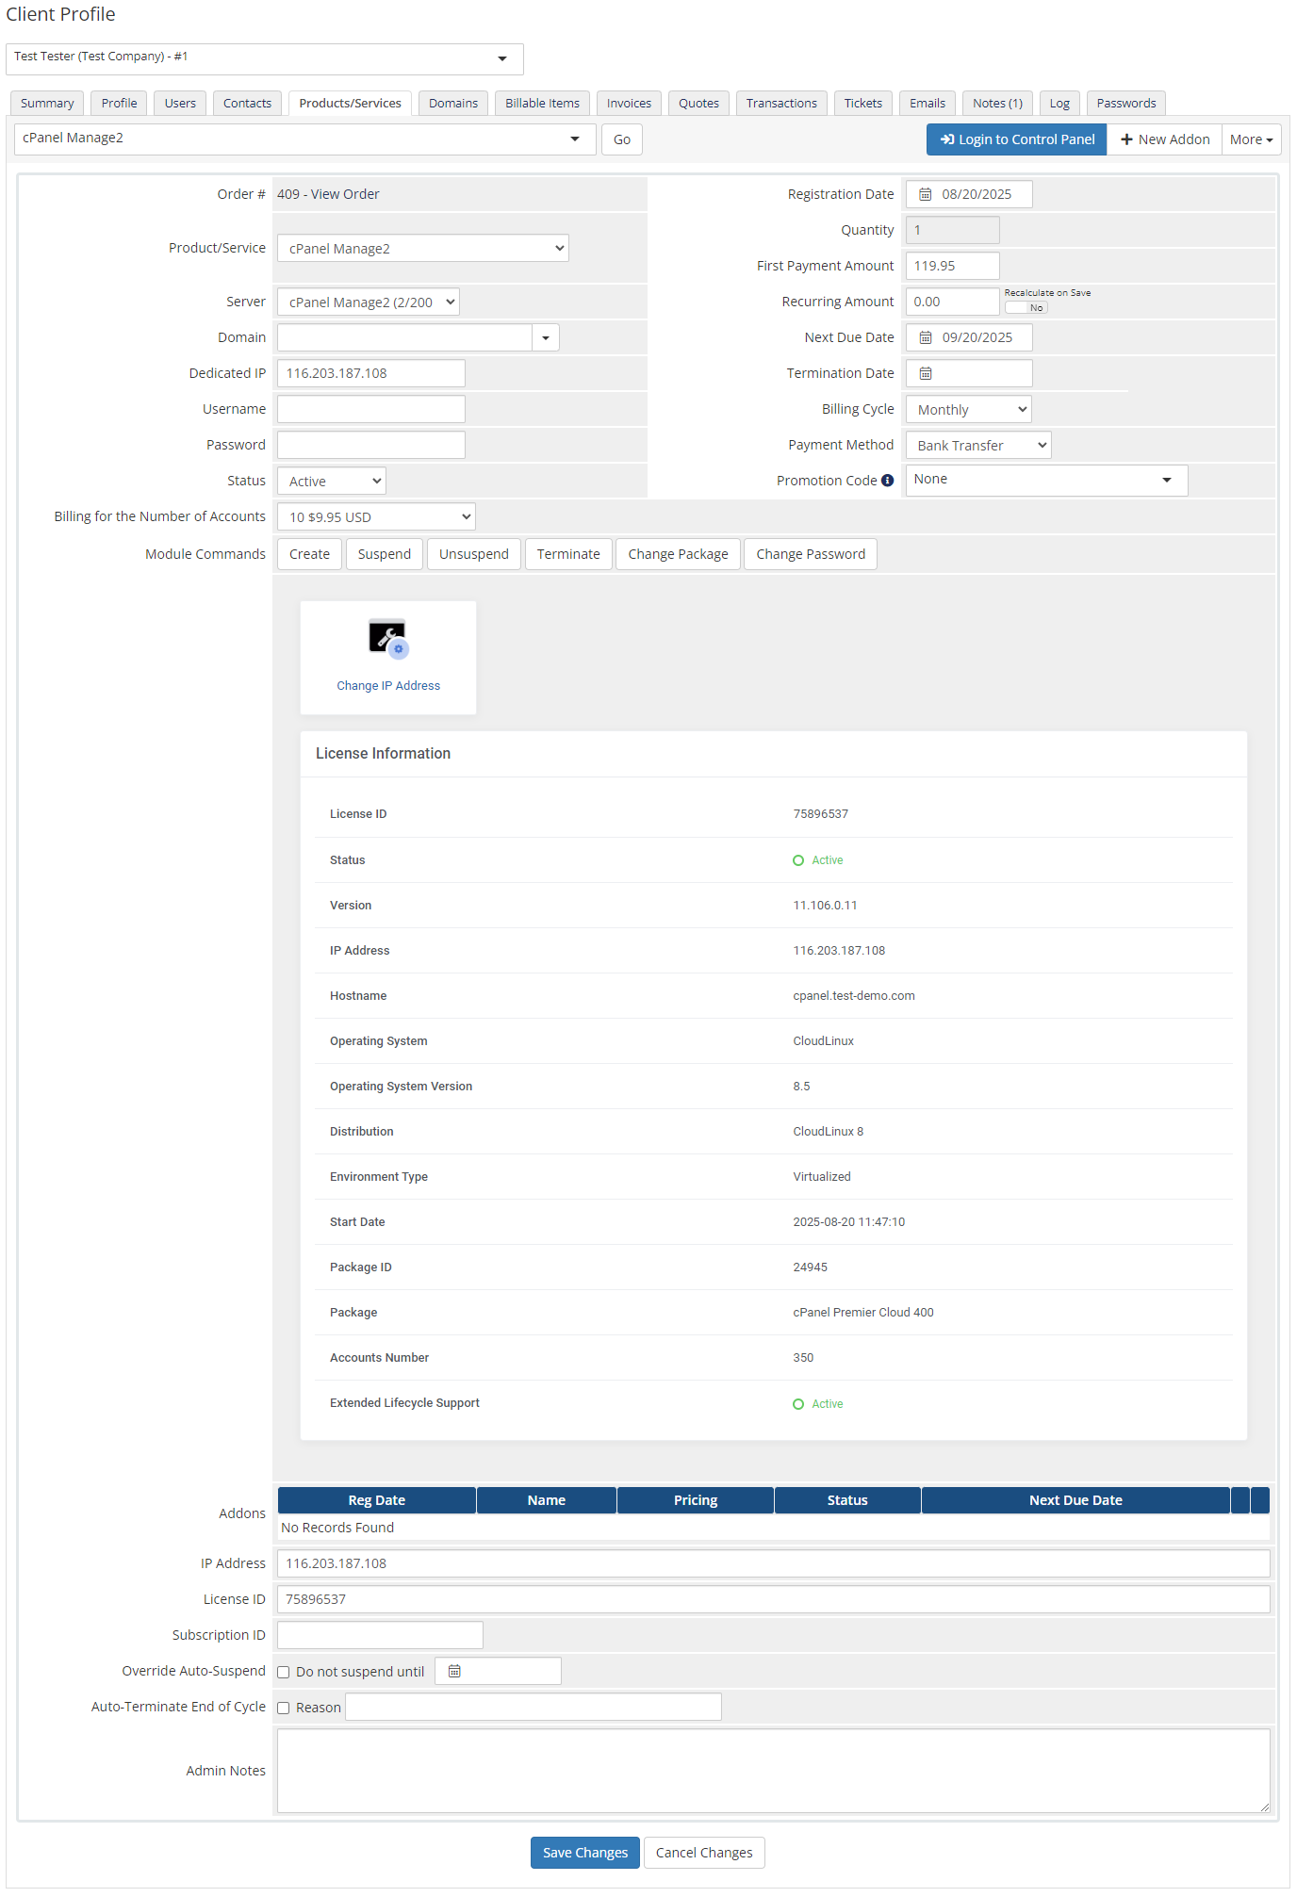
Task: Click the View Order link
Action: point(345,194)
